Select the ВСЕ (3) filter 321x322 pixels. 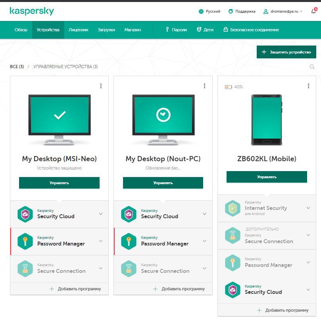point(17,67)
